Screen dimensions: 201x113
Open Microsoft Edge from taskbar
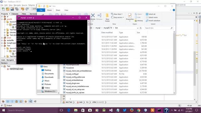pyautogui.click(x=69, y=110)
